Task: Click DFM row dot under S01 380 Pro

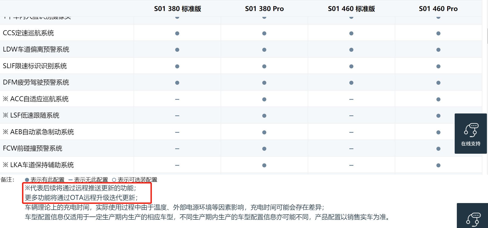Action: point(264,83)
